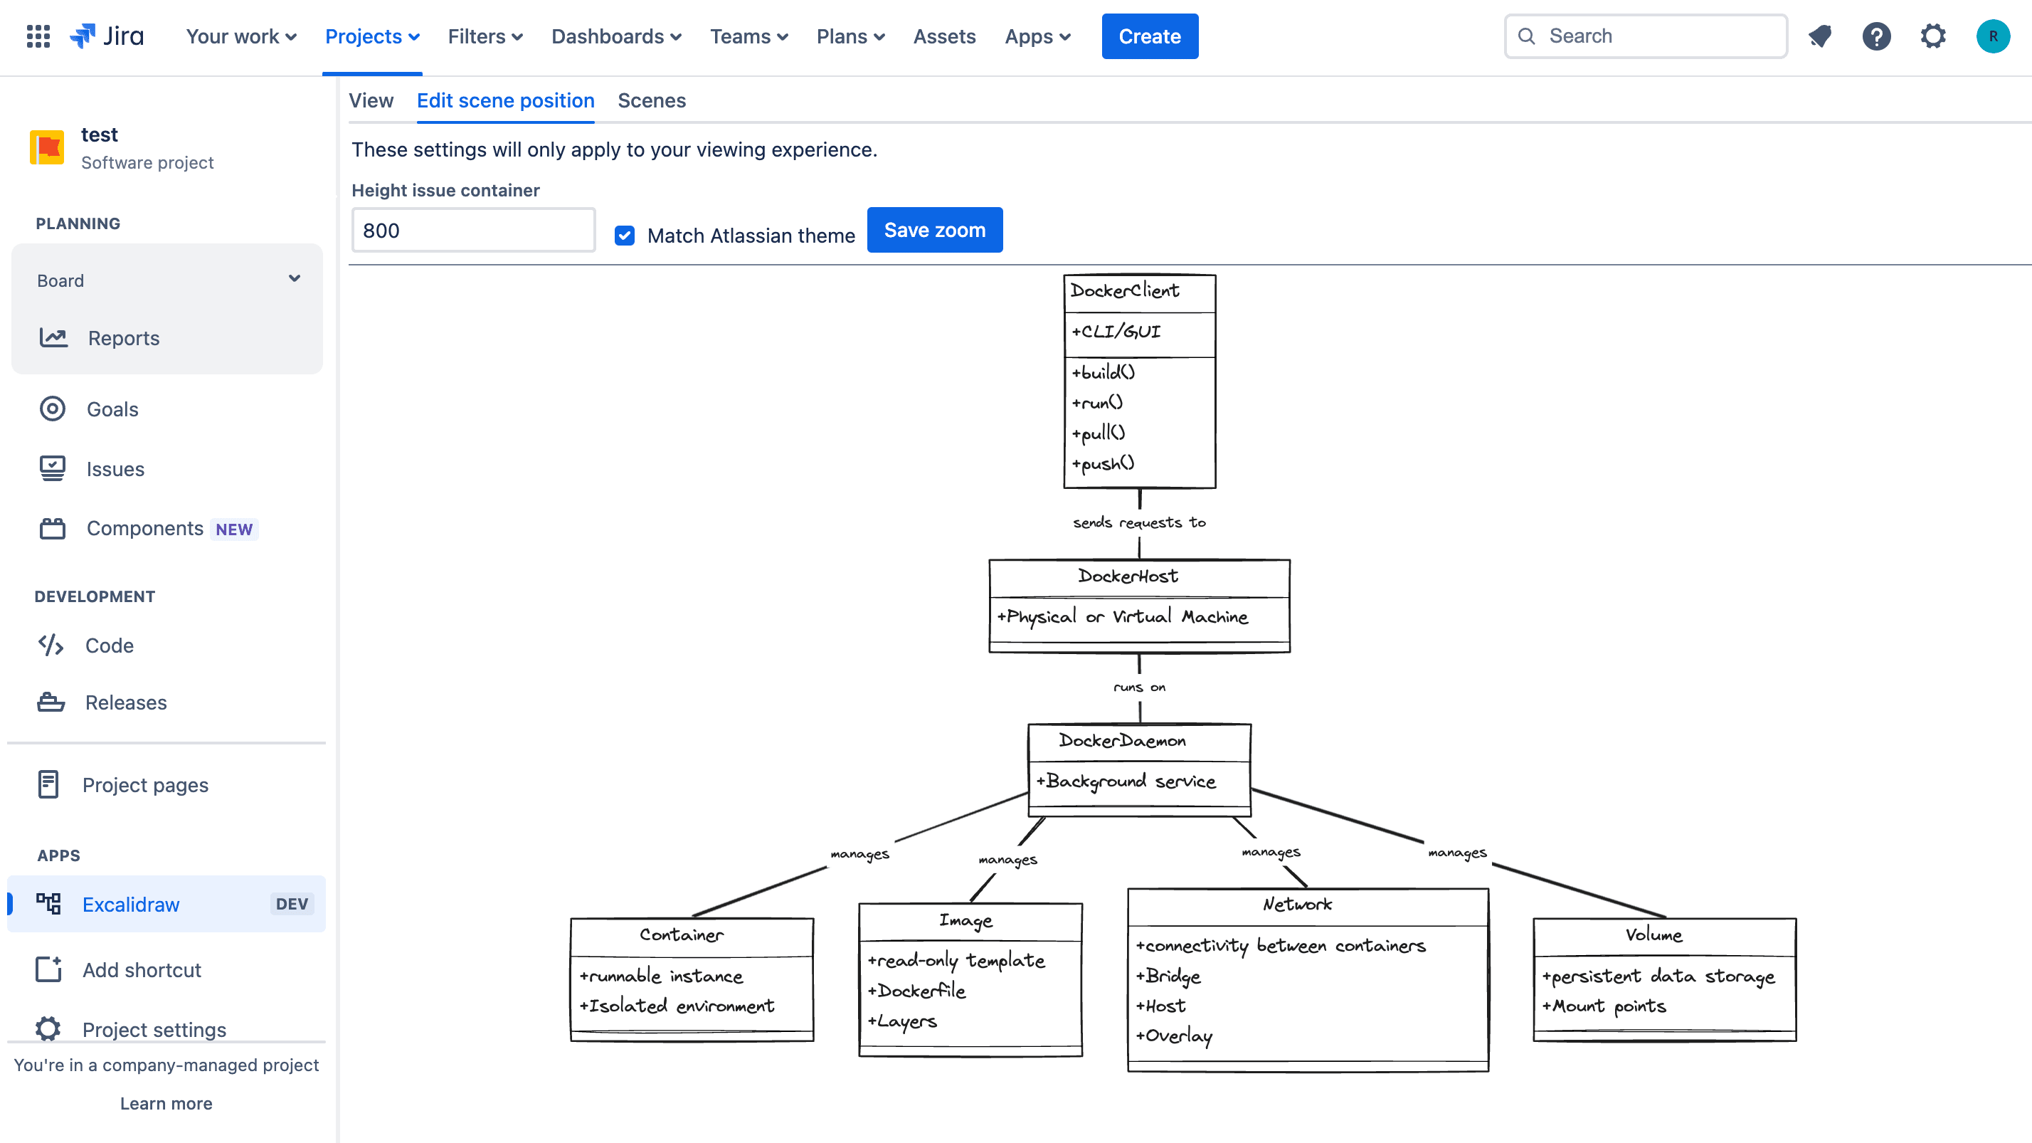Open the settings gear icon in header
This screenshot has width=2032, height=1143.
1933,36
